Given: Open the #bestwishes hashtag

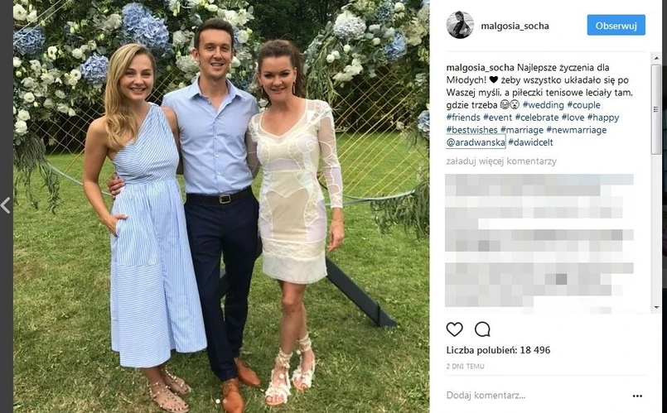Looking at the screenshot, I should pos(471,130).
